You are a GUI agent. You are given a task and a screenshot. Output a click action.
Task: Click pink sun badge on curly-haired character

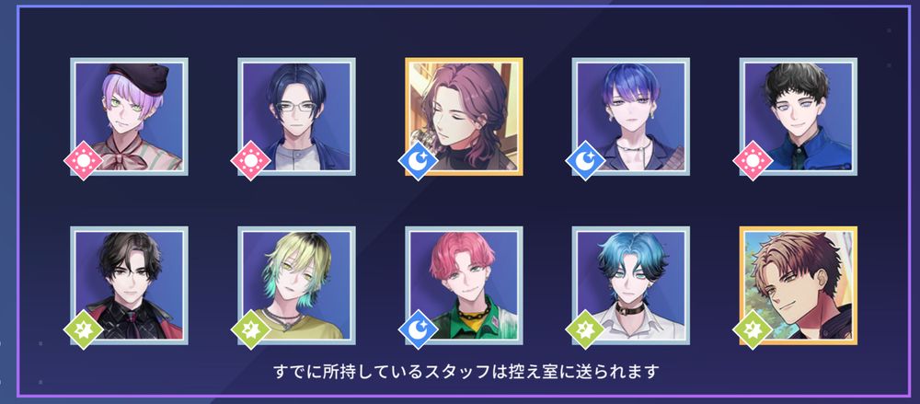pyautogui.click(x=753, y=160)
